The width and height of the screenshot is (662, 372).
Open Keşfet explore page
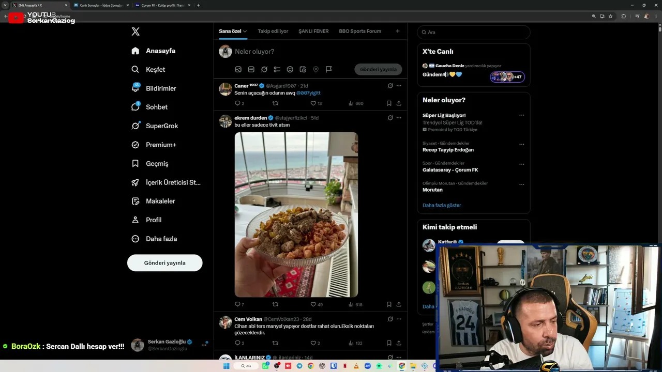point(148,69)
